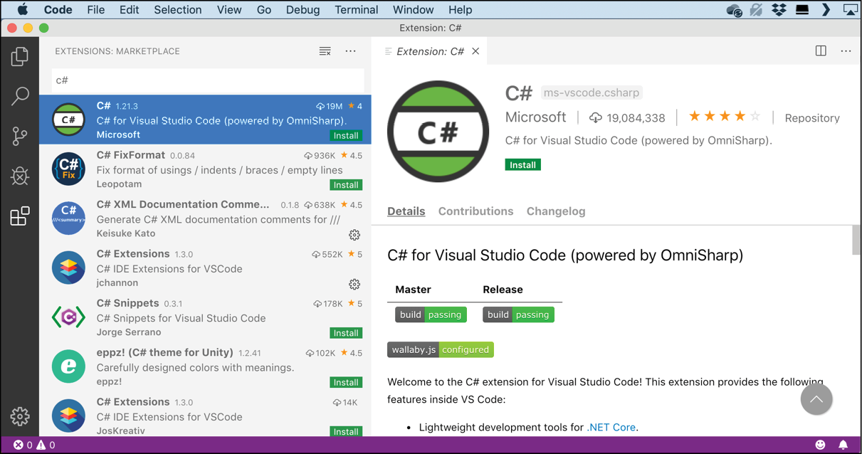Install the C# extension from the Microsoft list row
This screenshot has width=862, height=454.
(x=346, y=135)
